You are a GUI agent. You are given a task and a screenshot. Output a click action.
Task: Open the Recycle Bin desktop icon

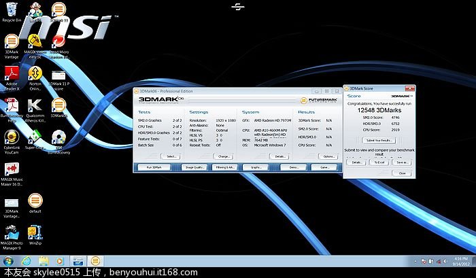click(x=12, y=12)
